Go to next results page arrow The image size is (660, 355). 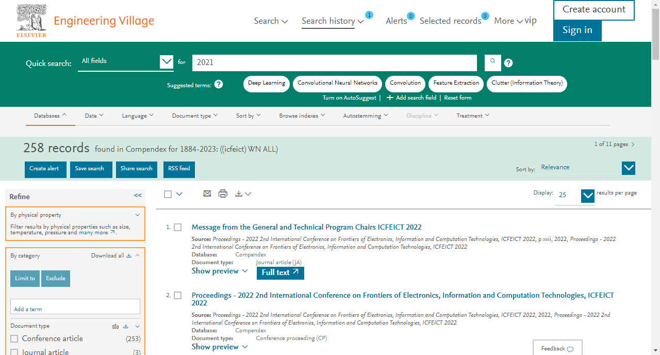coord(633,144)
